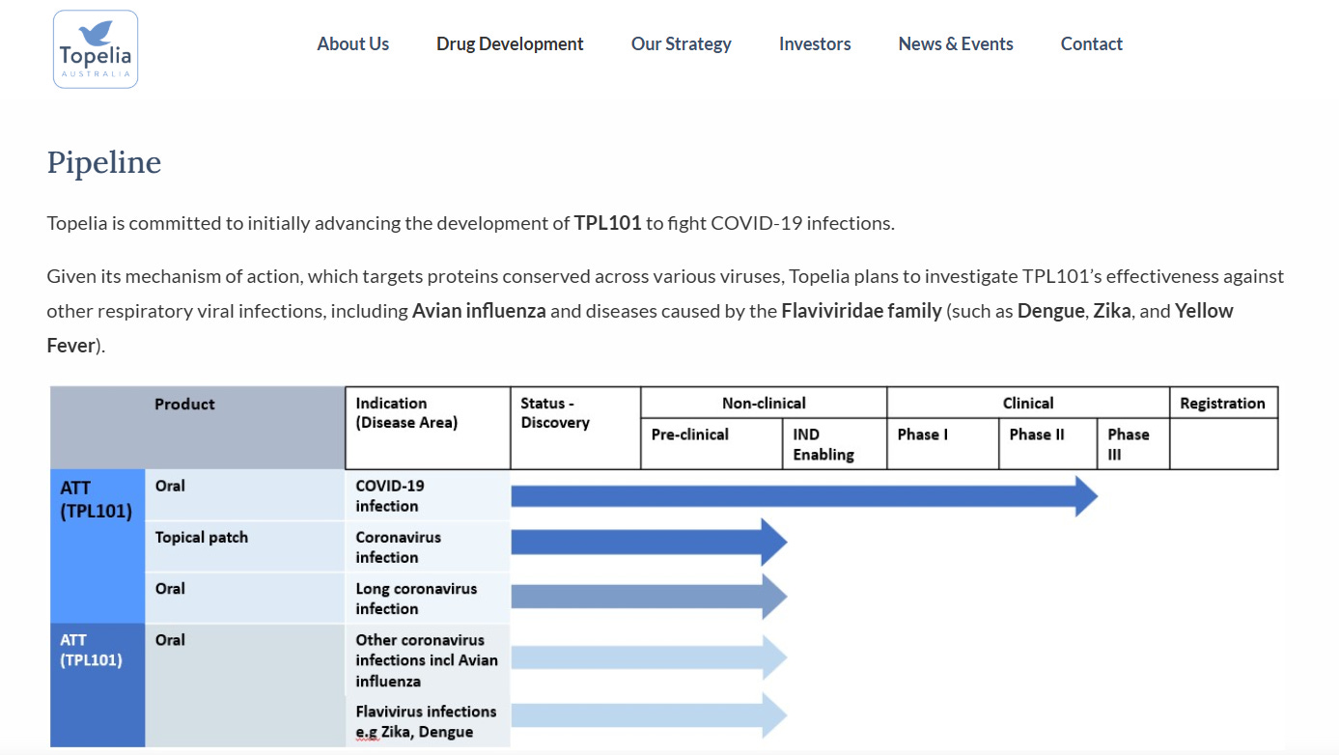1339x755 pixels.
Task: Click Other coronavirus infections incl Avian influenza
Action: [427, 660]
